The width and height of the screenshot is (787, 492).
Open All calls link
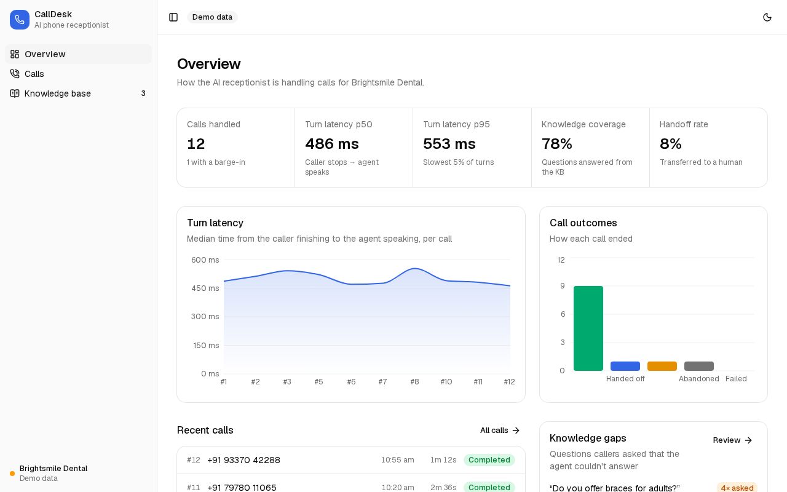pos(500,430)
